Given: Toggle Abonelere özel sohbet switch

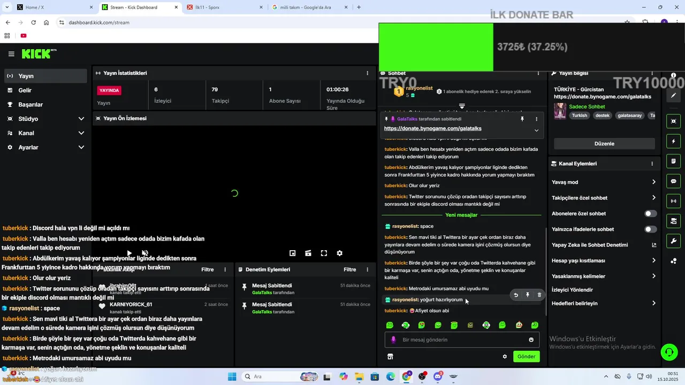Looking at the screenshot, I should [x=650, y=213].
